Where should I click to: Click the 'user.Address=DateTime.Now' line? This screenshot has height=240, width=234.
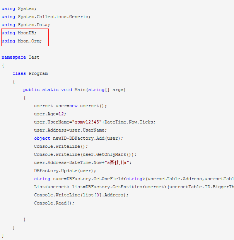(83, 163)
